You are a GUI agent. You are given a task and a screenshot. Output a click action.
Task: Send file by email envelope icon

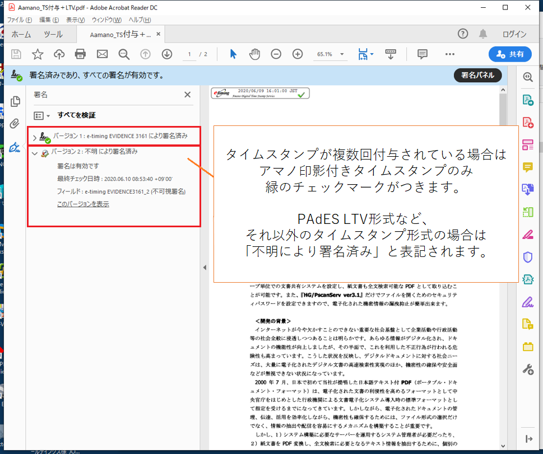tap(102, 54)
